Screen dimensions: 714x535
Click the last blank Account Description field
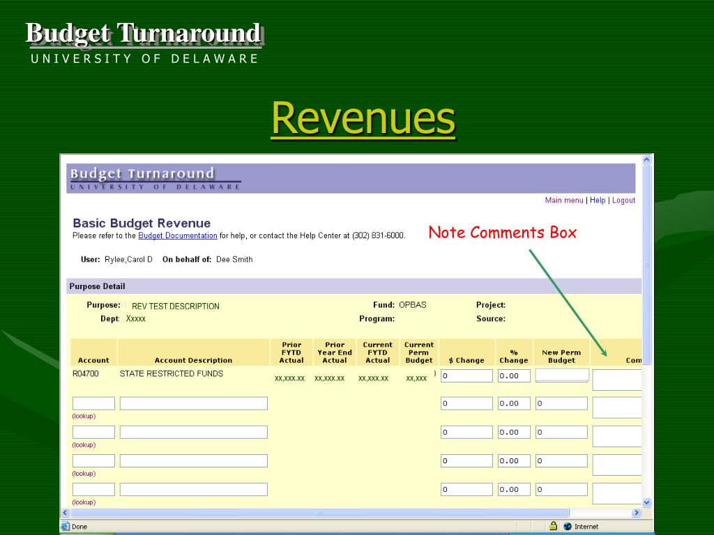pos(194,490)
